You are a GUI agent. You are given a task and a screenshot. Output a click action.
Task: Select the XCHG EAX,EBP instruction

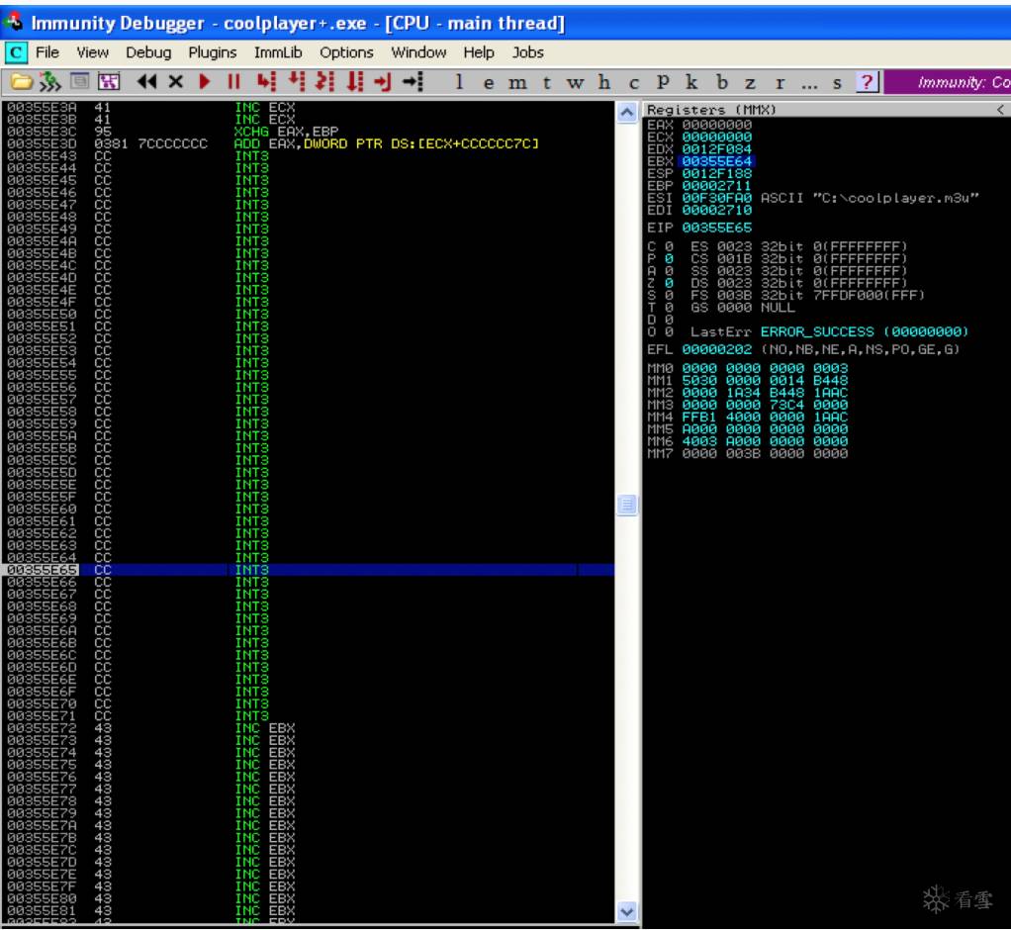click(286, 132)
